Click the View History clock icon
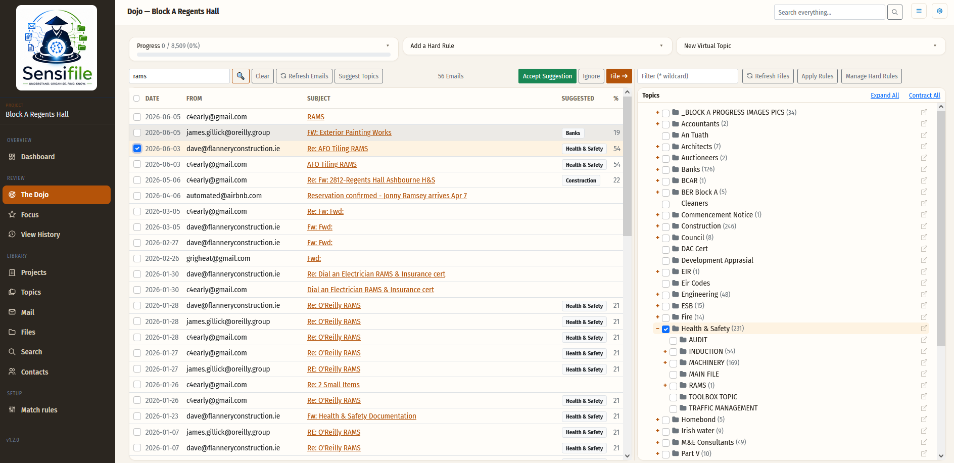This screenshot has height=463, width=954. click(x=12, y=235)
